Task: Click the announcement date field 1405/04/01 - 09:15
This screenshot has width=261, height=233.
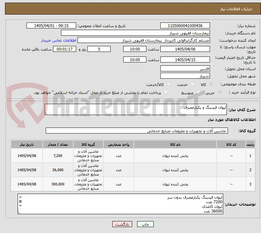Action: [51, 25]
